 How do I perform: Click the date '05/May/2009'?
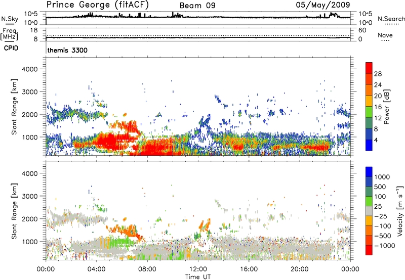point(323,5)
